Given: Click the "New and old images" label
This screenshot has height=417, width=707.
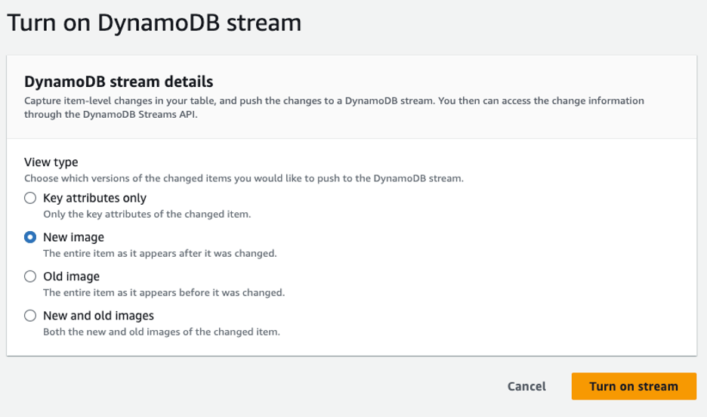Looking at the screenshot, I should [98, 316].
